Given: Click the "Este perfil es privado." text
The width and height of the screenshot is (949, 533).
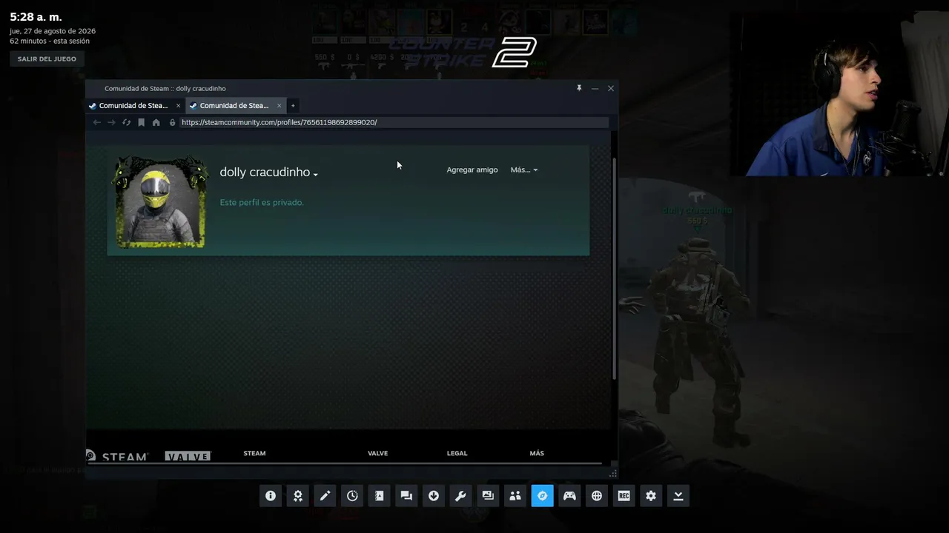Looking at the screenshot, I should coord(262,202).
